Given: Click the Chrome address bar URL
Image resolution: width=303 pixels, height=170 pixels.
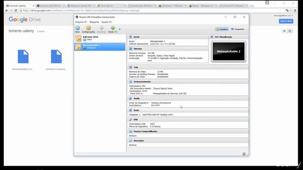Looking at the screenshot, I should [81, 10].
